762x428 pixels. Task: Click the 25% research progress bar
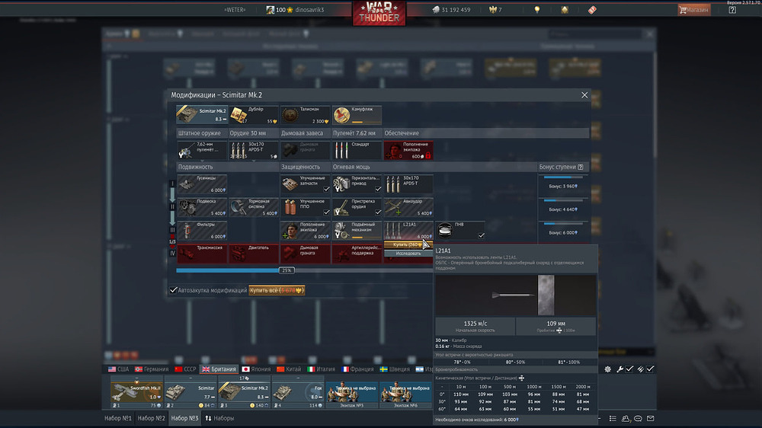click(304, 270)
